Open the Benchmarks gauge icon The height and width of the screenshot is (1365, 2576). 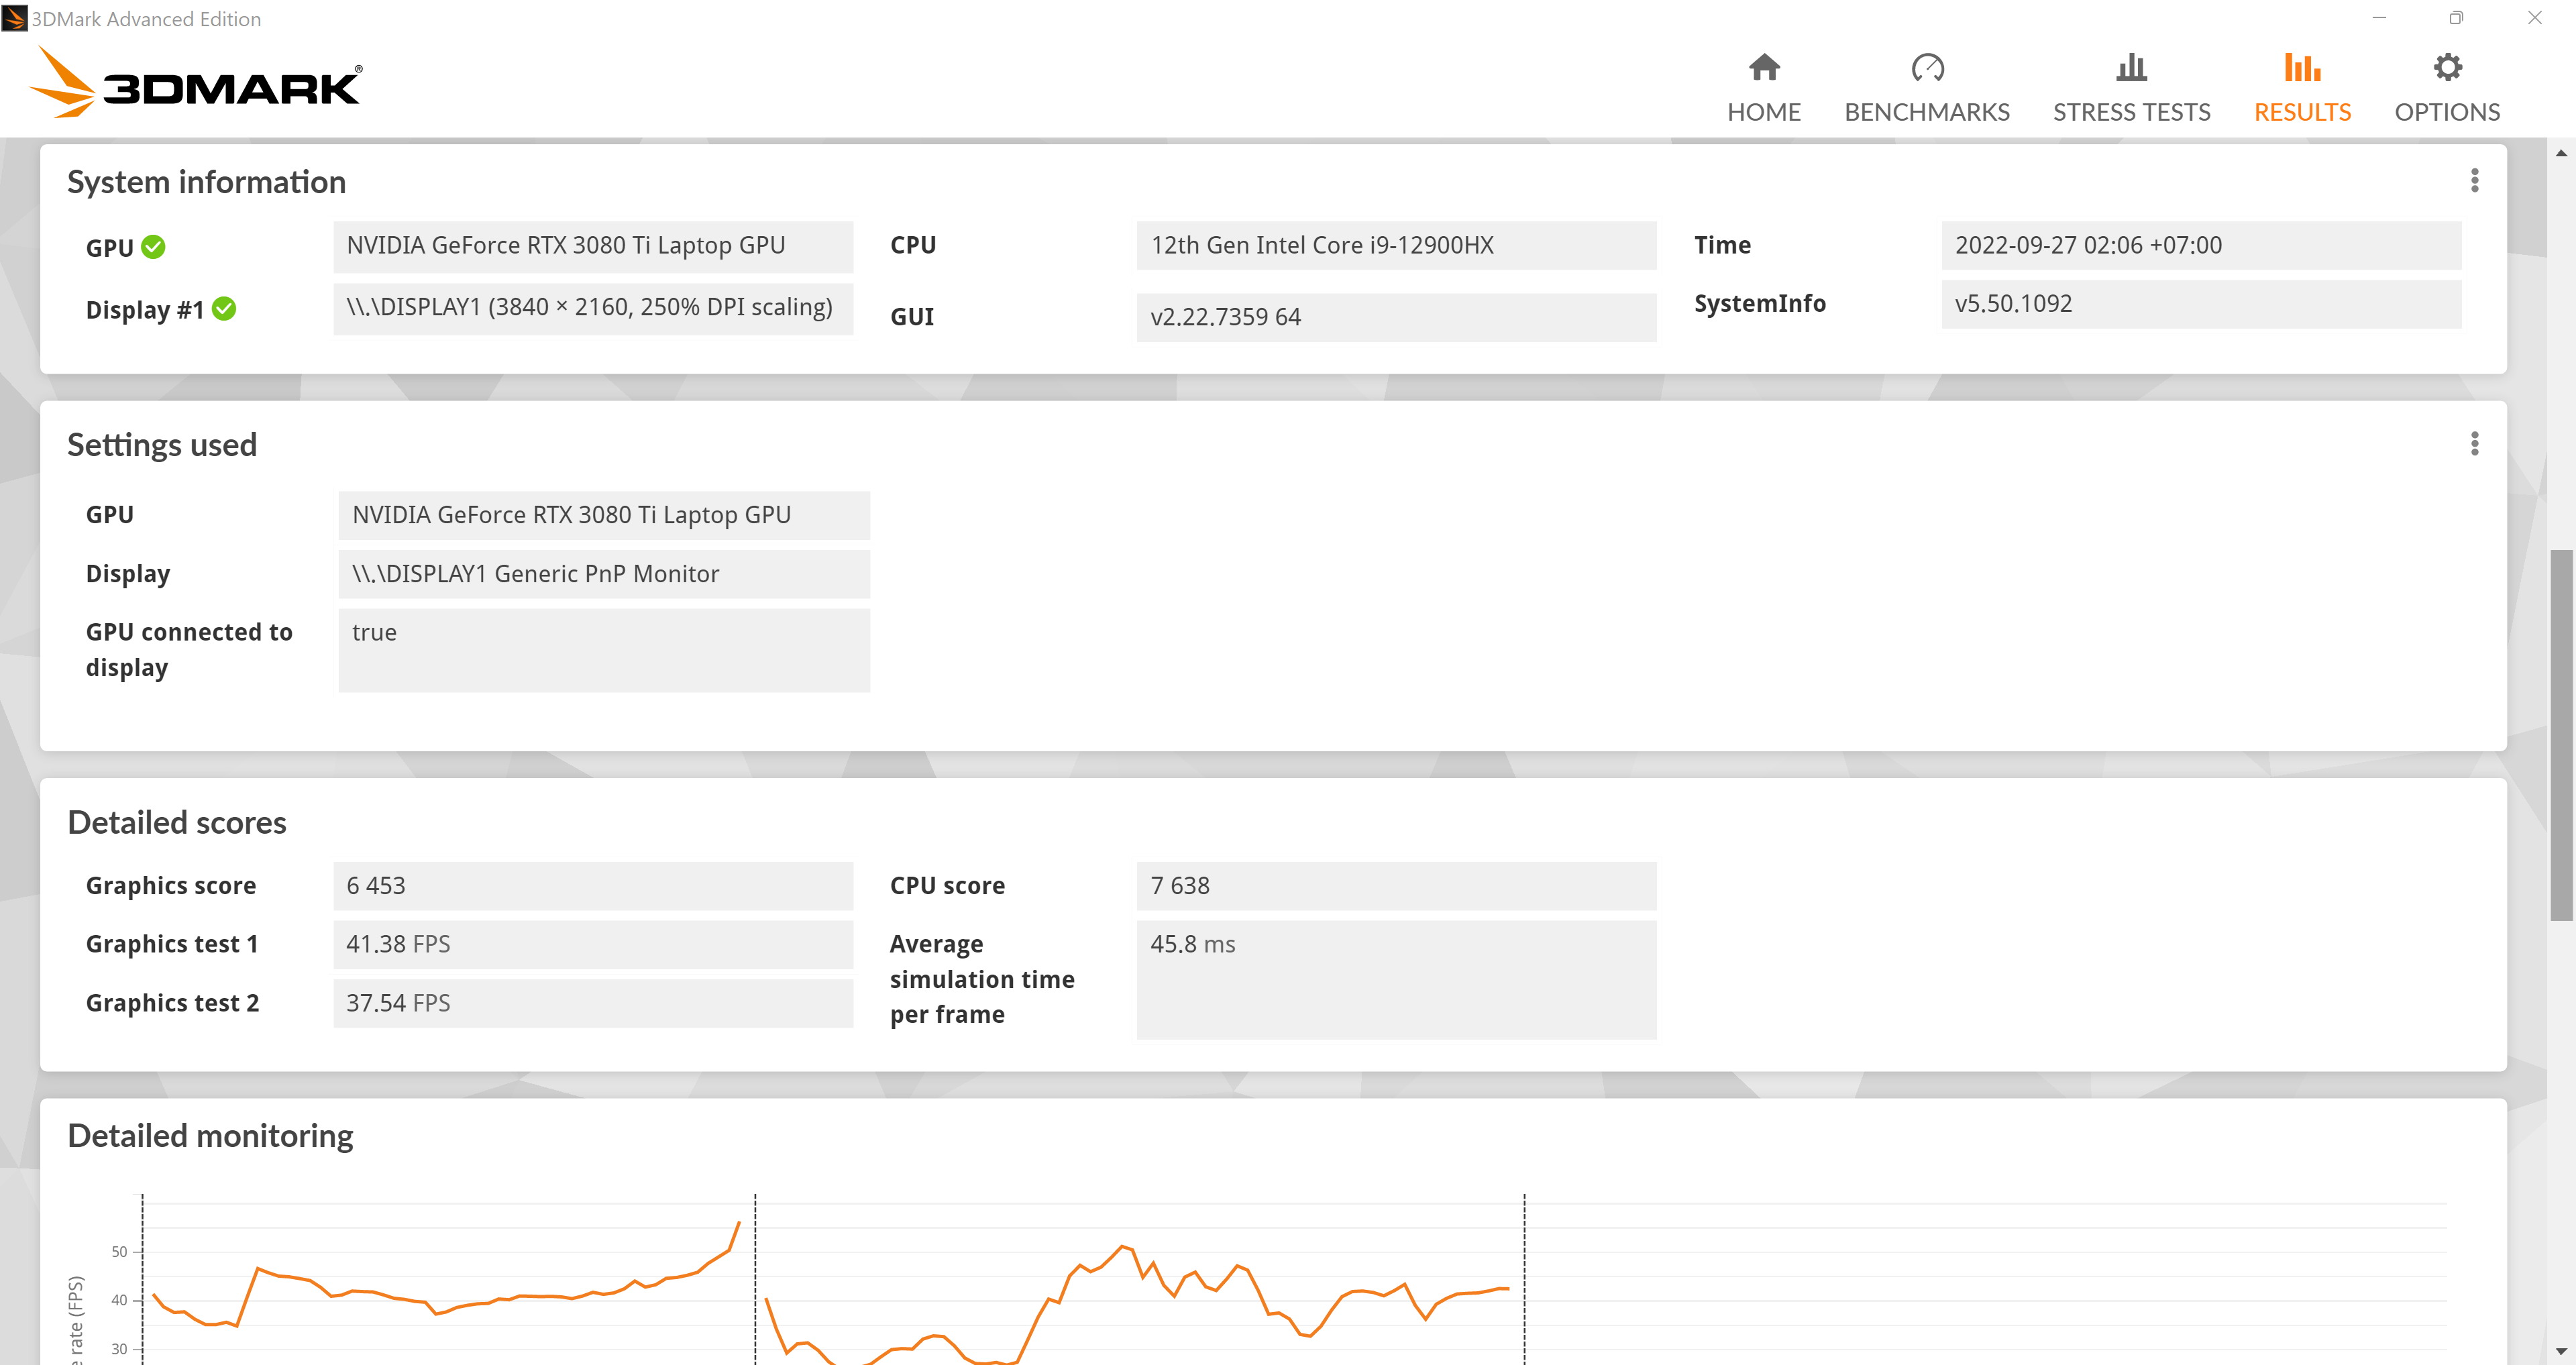(x=1927, y=67)
